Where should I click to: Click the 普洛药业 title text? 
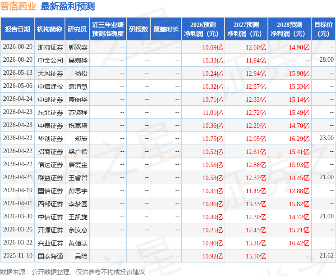[x=18, y=6]
